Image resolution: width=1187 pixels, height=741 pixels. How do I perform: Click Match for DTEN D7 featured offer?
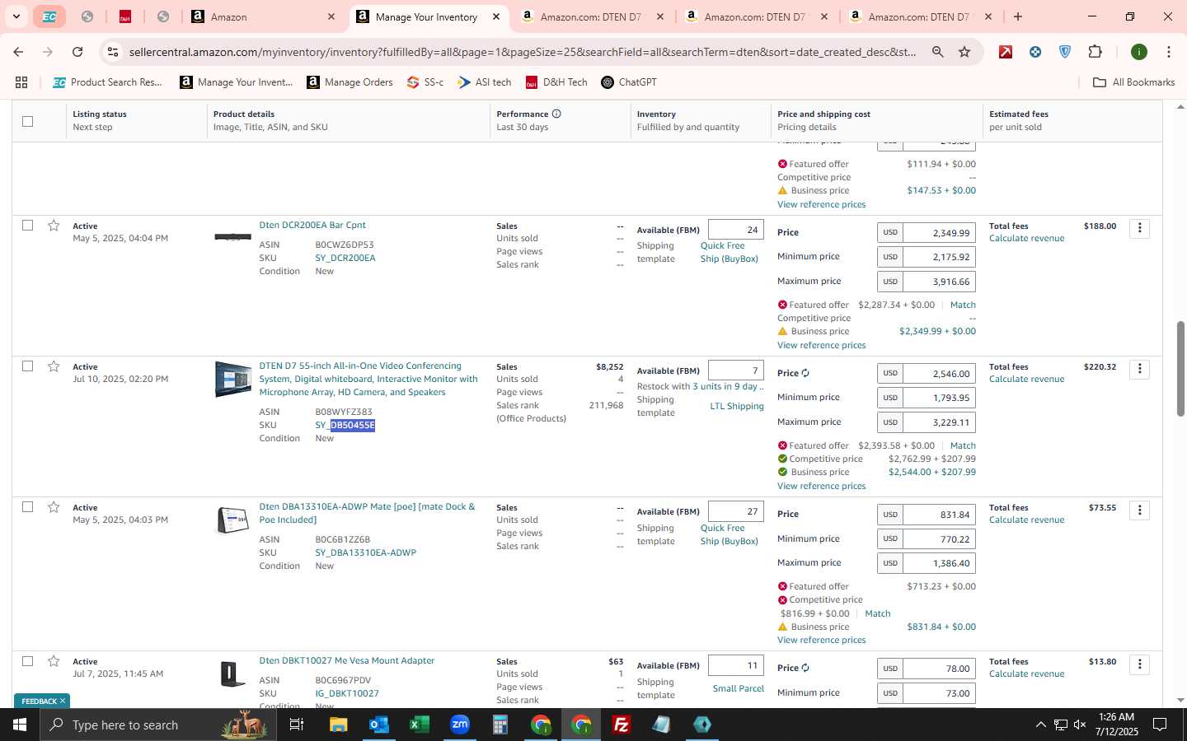[x=963, y=445]
